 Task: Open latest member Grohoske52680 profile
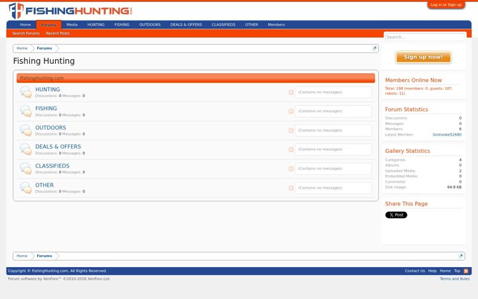[x=447, y=134]
